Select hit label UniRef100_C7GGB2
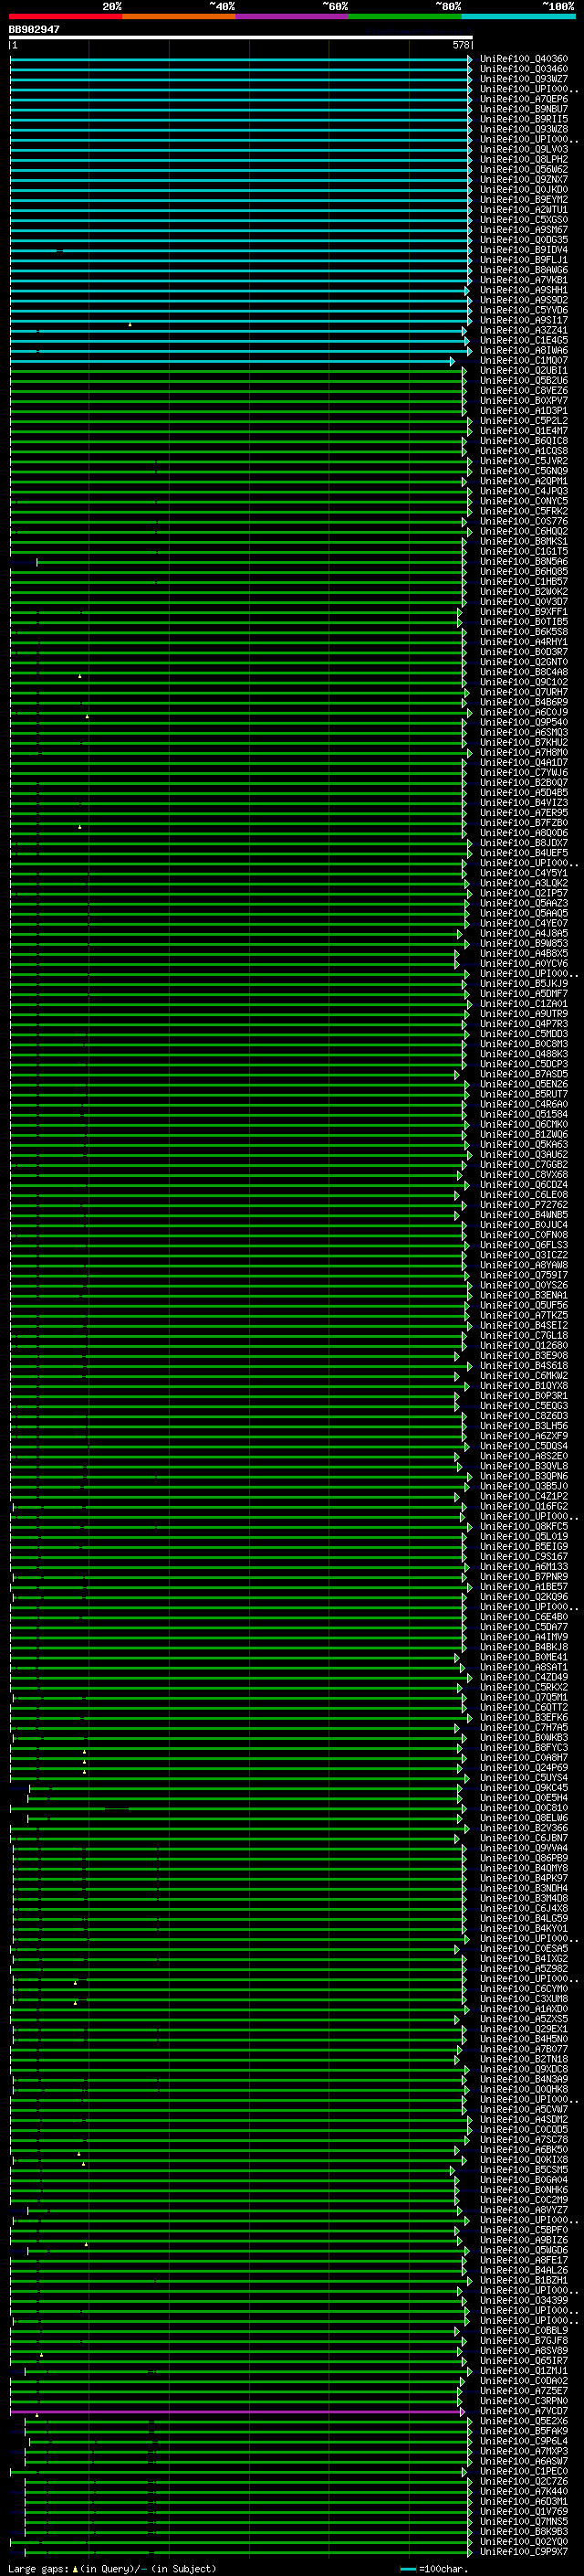584x2576 pixels. (x=524, y=1165)
